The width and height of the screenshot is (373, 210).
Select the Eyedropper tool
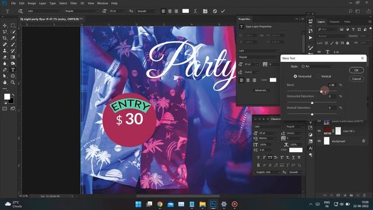pyautogui.click(x=13, y=38)
